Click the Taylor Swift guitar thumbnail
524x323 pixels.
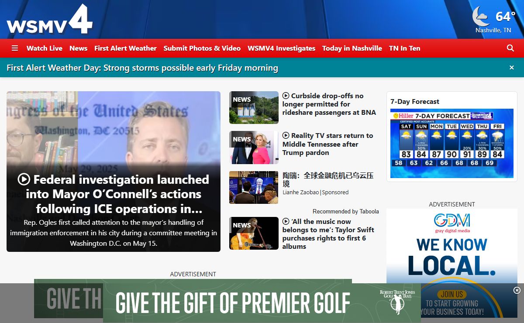coord(254,233)
